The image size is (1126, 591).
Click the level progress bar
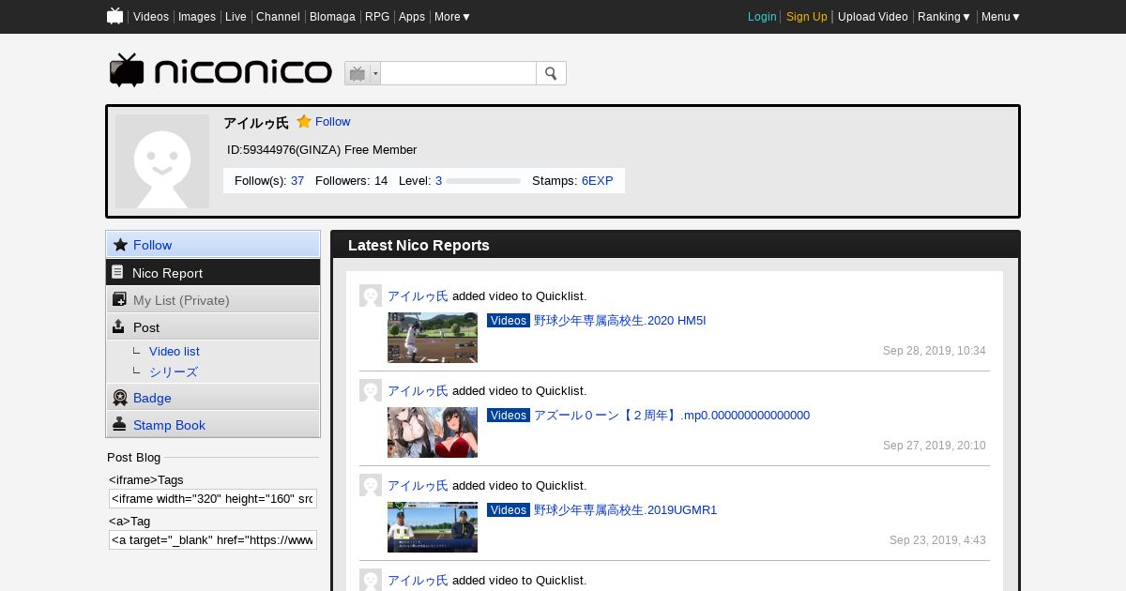(483, 181)
